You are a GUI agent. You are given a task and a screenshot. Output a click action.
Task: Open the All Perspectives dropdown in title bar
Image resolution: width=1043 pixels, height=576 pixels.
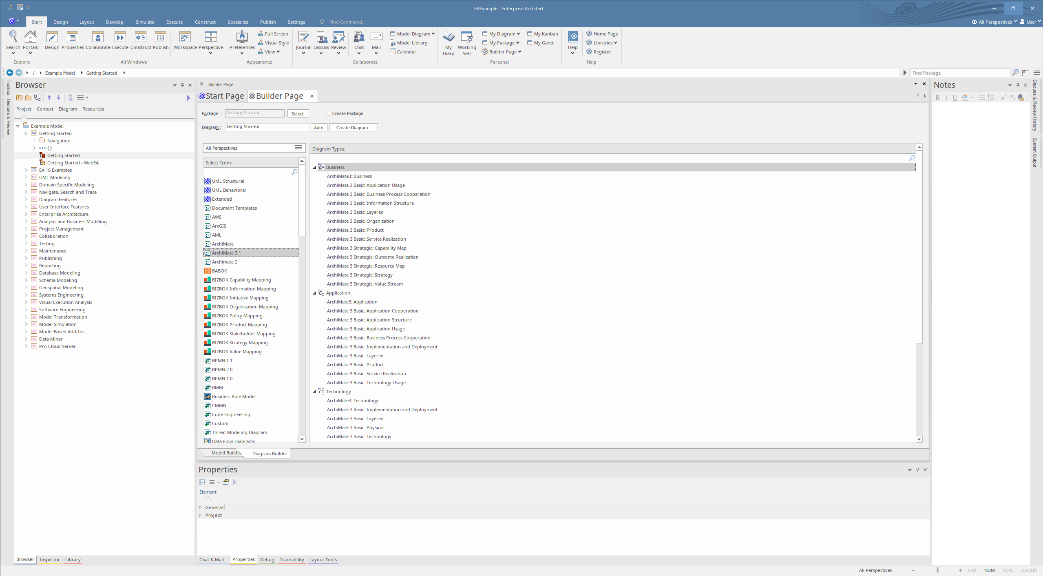994,22
